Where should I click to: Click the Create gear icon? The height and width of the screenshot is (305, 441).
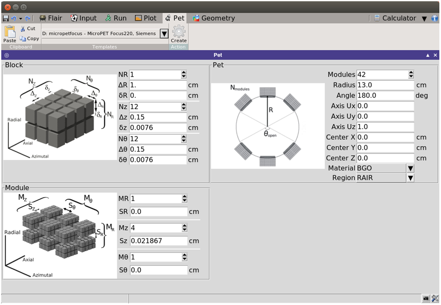(x=178, y=32)
